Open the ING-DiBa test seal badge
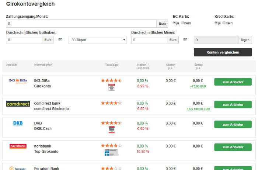This screenshot has width=258, height=170. (112, 87)
